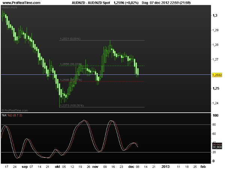Click the dec month label on time axis
This screenshot has height=169, width=225.
tap(131, 166)
